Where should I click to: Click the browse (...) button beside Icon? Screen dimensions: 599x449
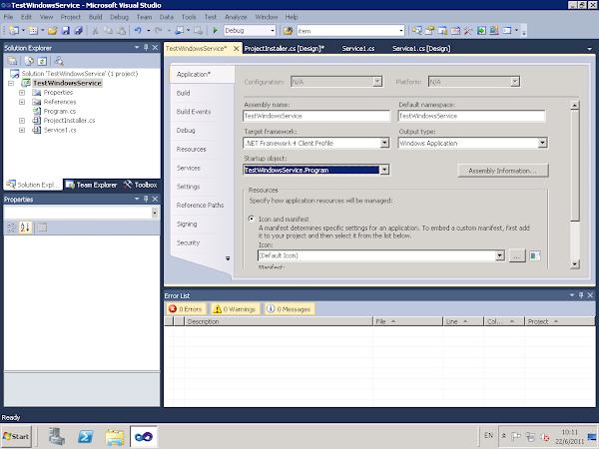coord(517,255)
